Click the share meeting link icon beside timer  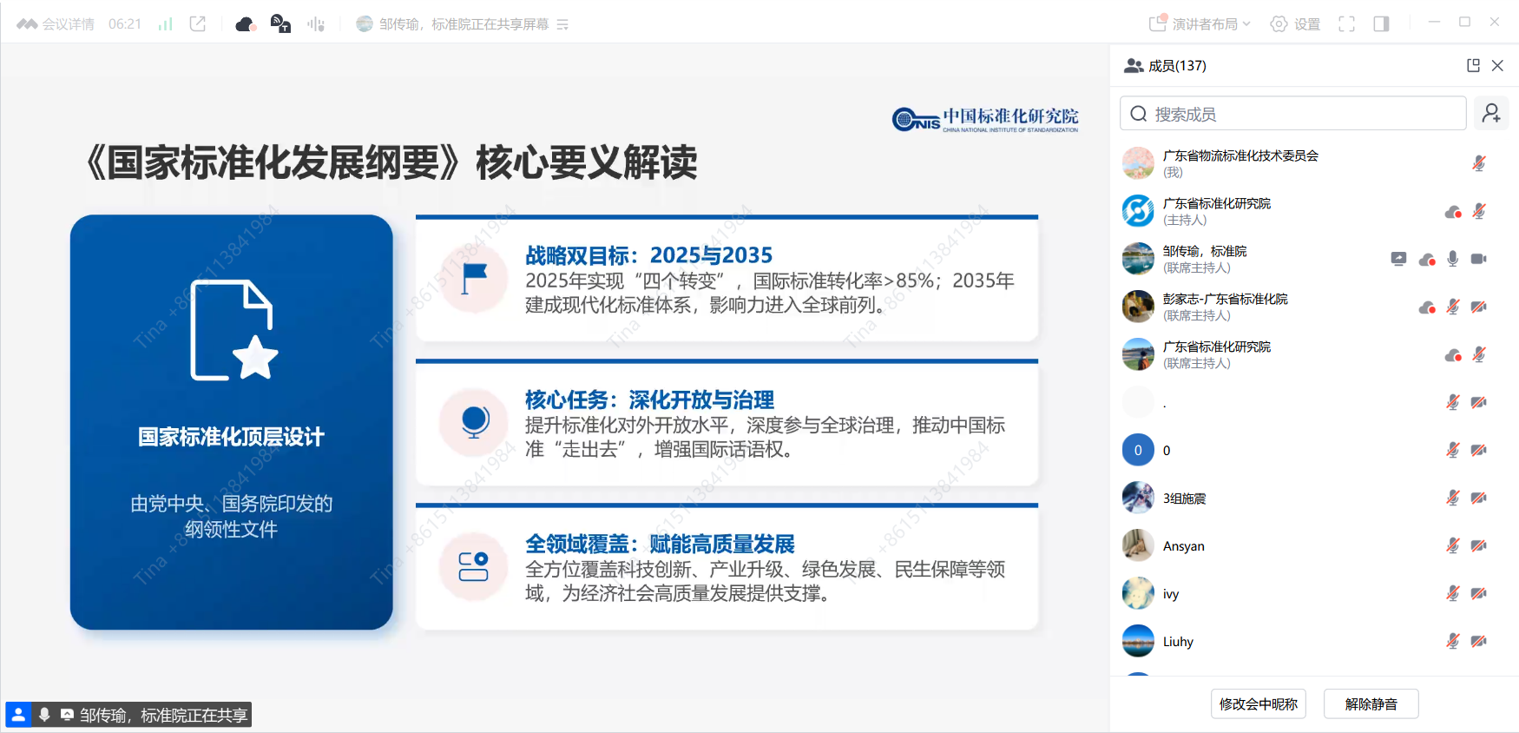(x=198, y=24)
